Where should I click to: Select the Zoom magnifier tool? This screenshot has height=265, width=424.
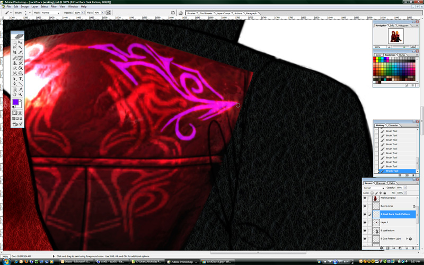tap(20, 94)
